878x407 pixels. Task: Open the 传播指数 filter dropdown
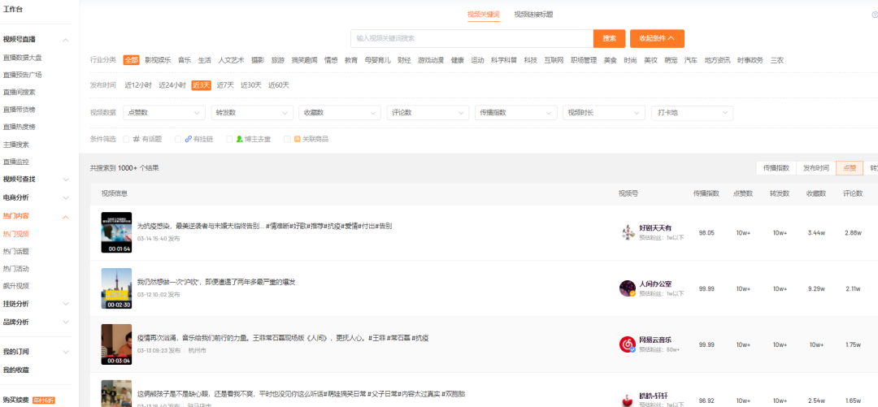pos(515,113)
